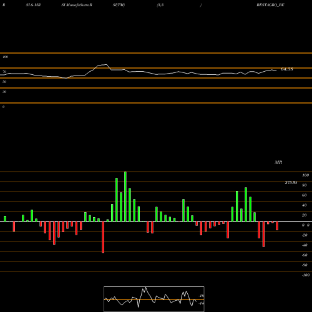Click the 0 label on RSI axis
Image resolution: width=312 pixels, height=312 pixels.
pyautogui.click(x=3, y=107)
